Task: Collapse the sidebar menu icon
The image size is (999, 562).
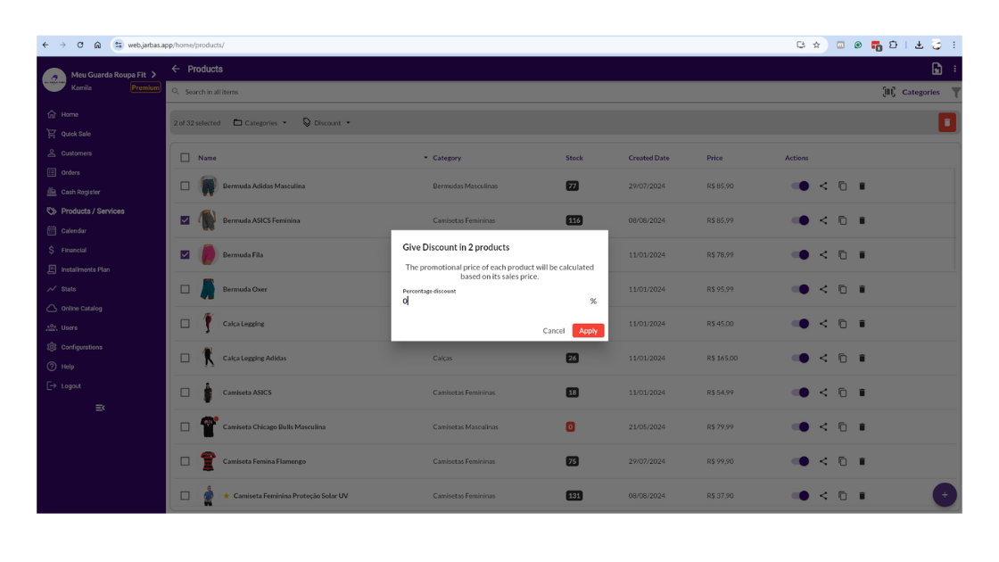Action: (x=100, y=408)
